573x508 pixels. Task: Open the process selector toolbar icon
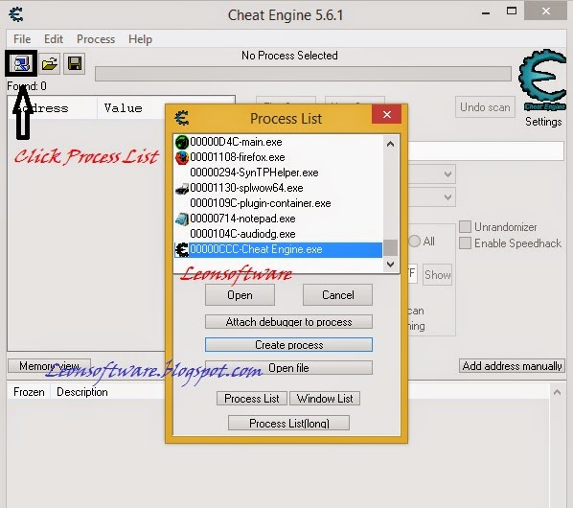pyautogui.click(x=21, y=63)
